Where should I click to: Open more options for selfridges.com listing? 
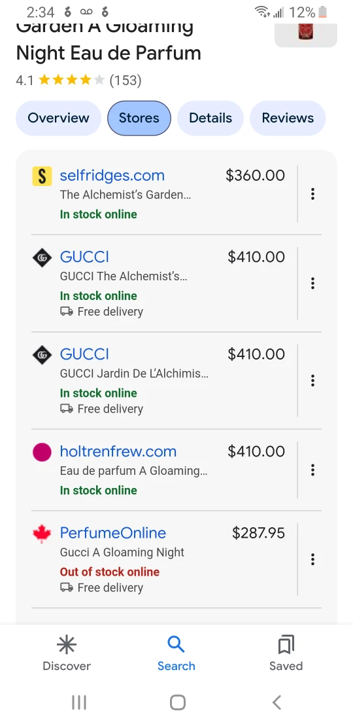click(312, 194)
